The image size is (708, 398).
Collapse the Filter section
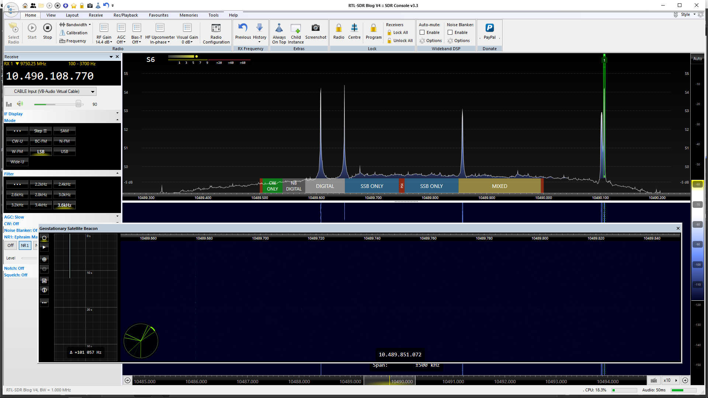117,173
